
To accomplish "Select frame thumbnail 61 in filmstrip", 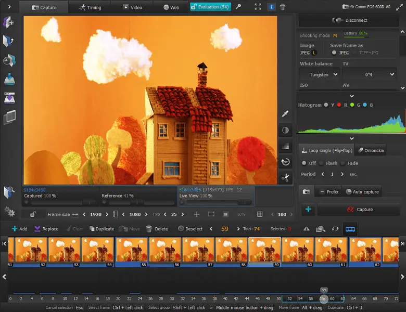I will click(331, 252).
